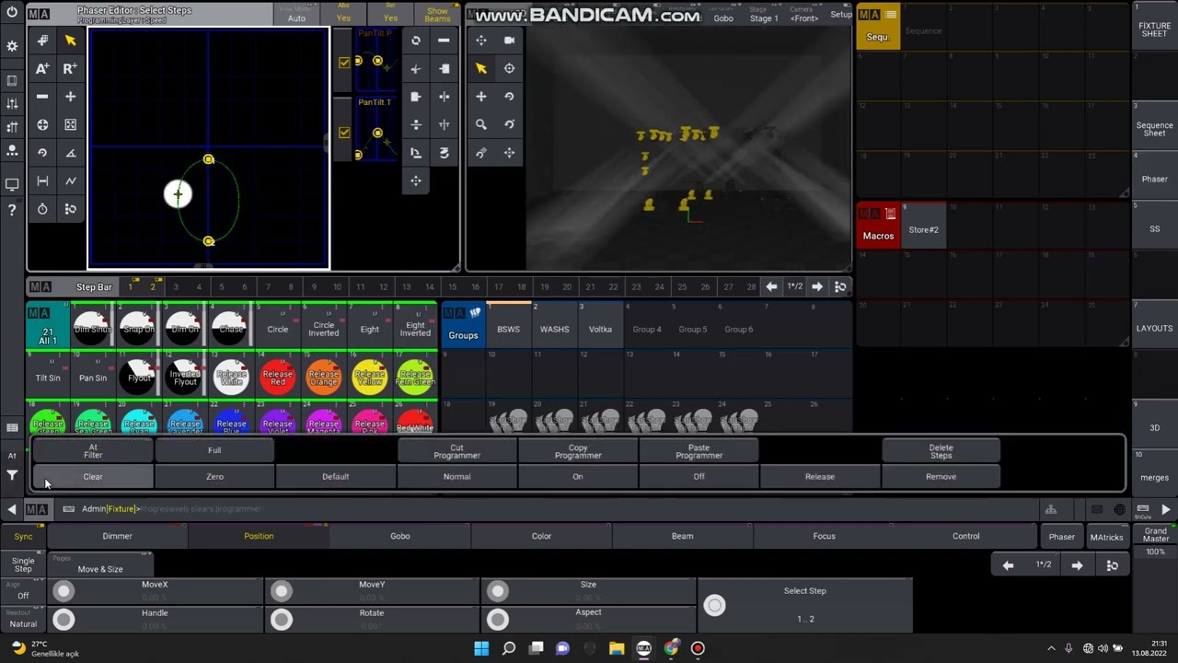Select the magnifier zoom tool in 3D viewer
This screenshot has width=1178, height=663.
[x=480, y=124]
